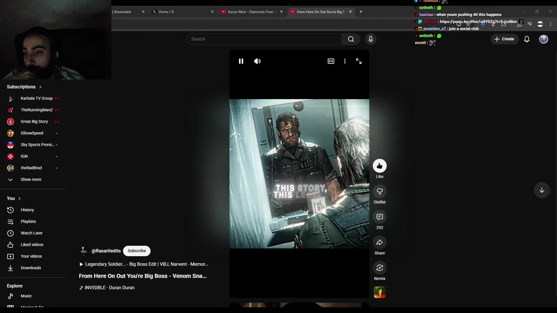Image resolution: width=557 pixels, height=313 pixels.
Task: Open INVISIBLE - Duran Duran sound link
Action: (x=107, y=288)
